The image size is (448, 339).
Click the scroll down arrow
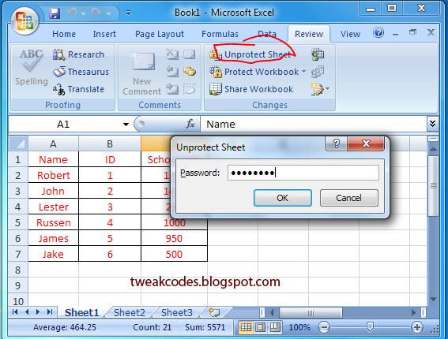coord(433,299)
